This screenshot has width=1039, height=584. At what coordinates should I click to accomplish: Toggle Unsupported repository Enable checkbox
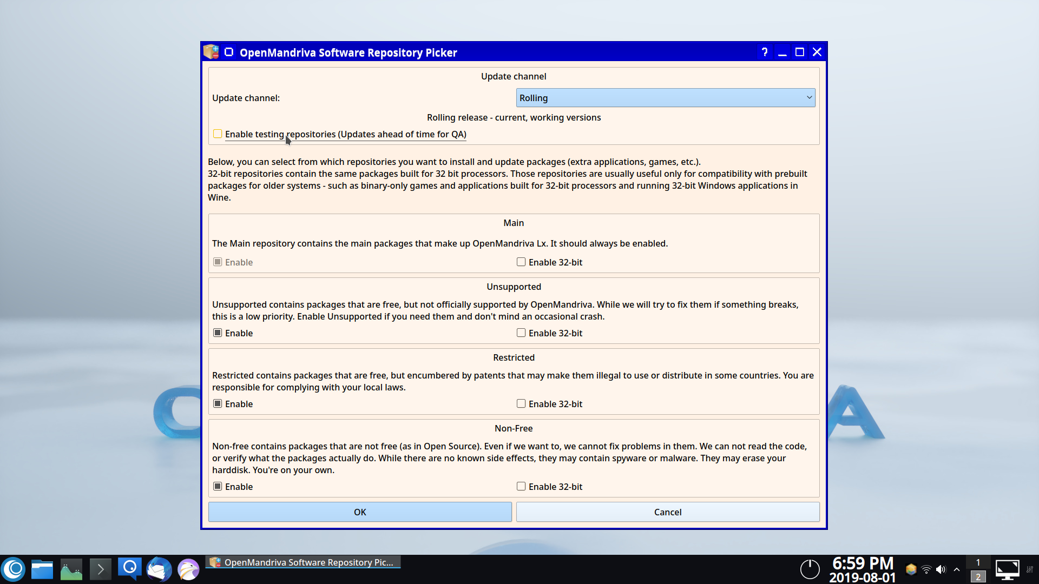(218, 333)
